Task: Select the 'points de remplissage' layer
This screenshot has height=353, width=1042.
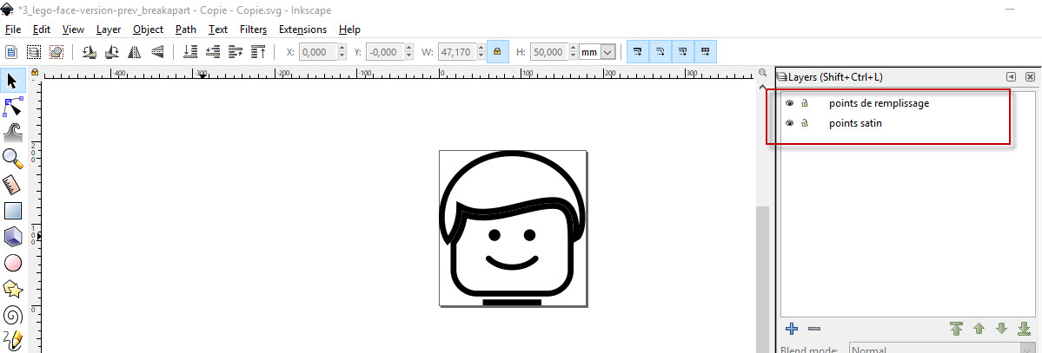Action: [879, 103]
